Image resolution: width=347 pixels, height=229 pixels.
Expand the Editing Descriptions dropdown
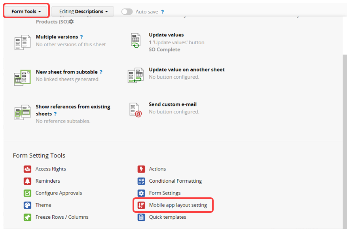pos(83,11)
